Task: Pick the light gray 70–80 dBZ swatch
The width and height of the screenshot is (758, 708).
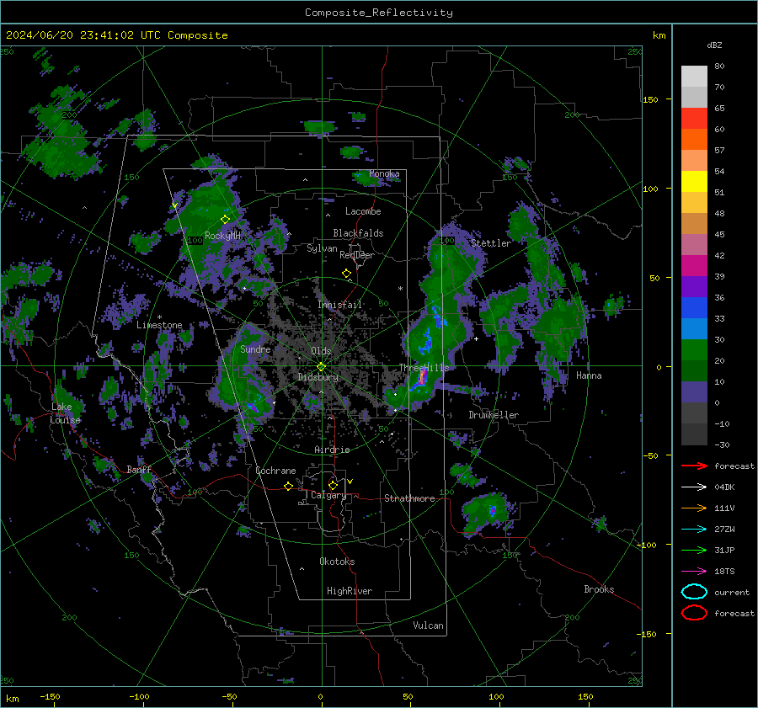Action: pyautogui.click(x=694, y=77)
